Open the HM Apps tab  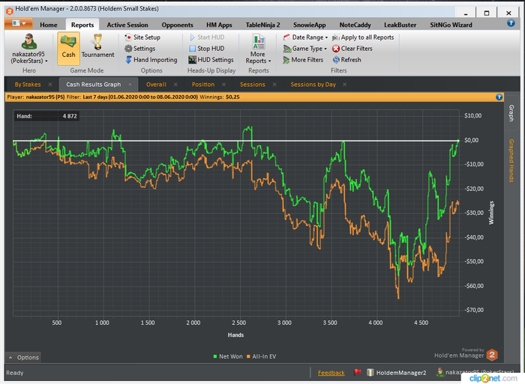point(219,25)
